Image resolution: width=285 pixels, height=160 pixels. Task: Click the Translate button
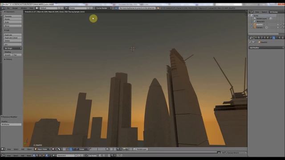point(12,16)
